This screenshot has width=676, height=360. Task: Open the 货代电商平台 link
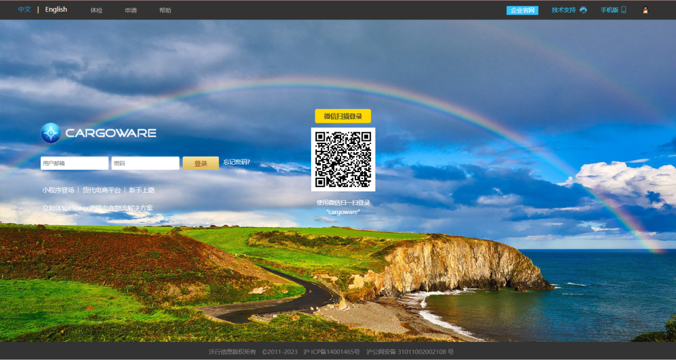[x=101, y=190]
